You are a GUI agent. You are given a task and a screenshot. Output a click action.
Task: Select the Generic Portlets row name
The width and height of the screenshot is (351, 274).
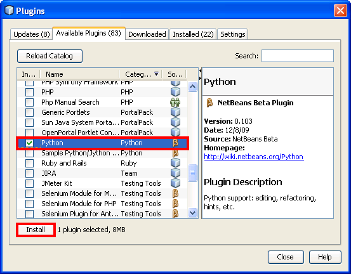[65, 112]
